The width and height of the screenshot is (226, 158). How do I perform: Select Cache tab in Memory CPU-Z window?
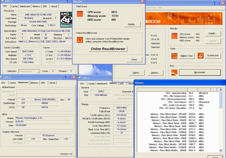tap(92, 84)
